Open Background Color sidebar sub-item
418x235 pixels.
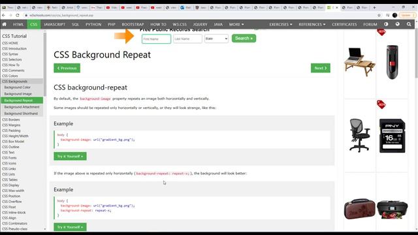18,87
